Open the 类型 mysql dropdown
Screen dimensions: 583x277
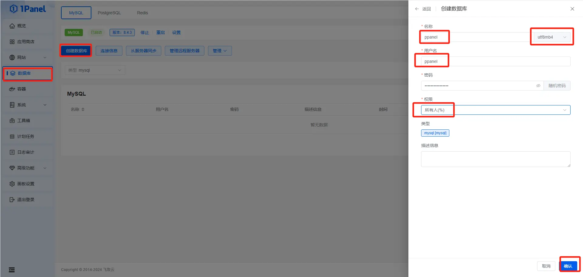(95, 70)
